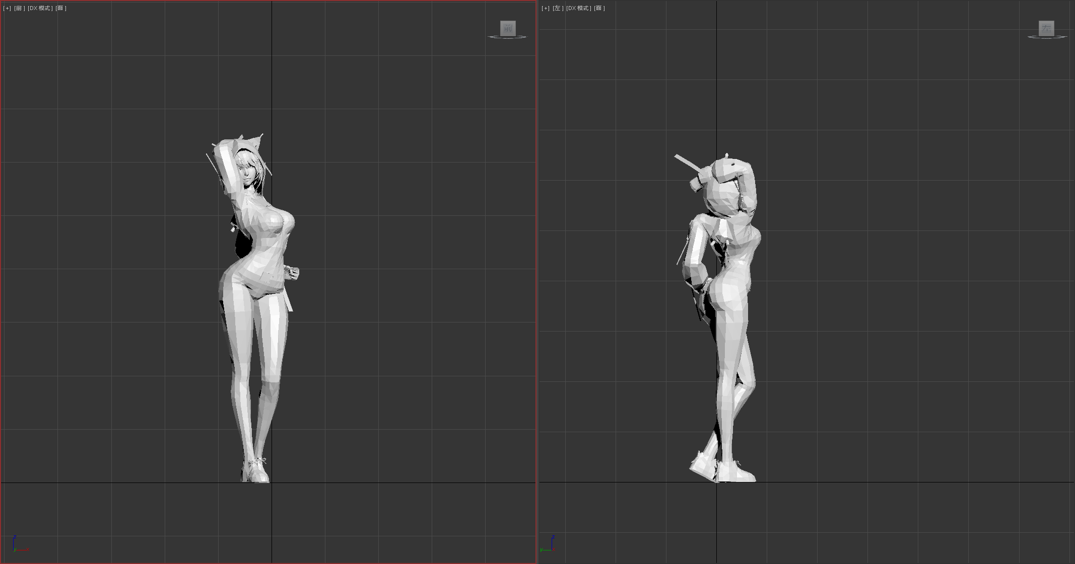
Task: Click the 前 ViewCube face in front viewport
Action: [x=508, y=28]
